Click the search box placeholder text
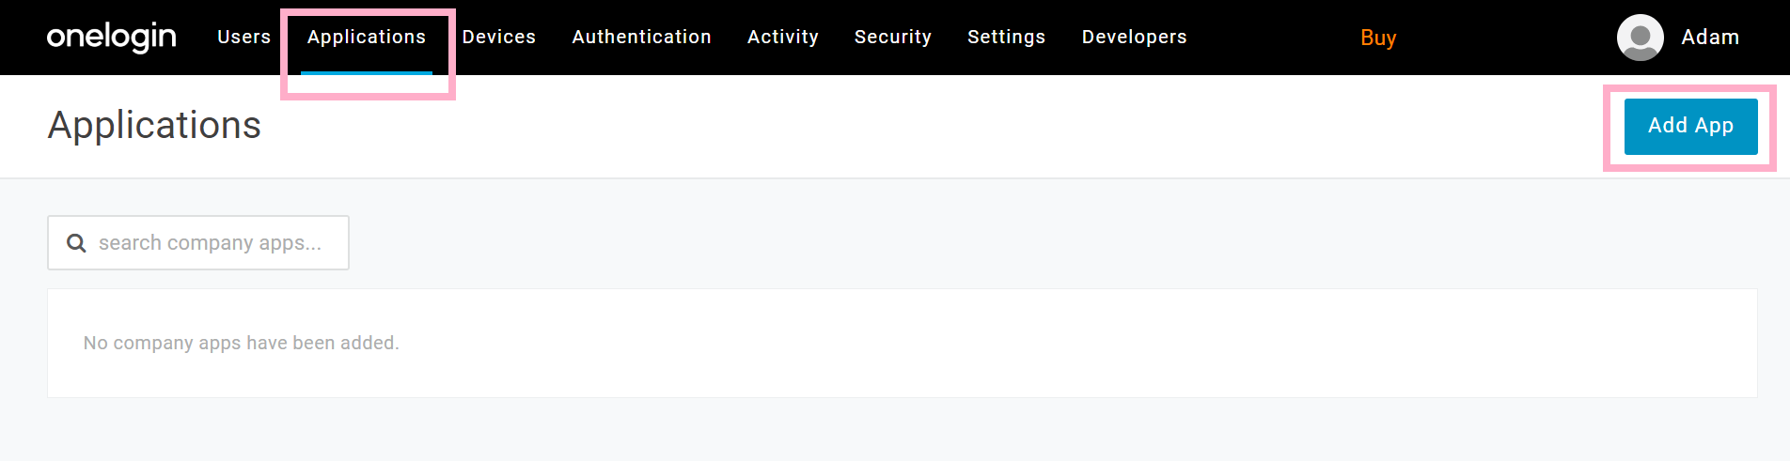This screenshot has height=461, width=1790. (x=210, y=243)
